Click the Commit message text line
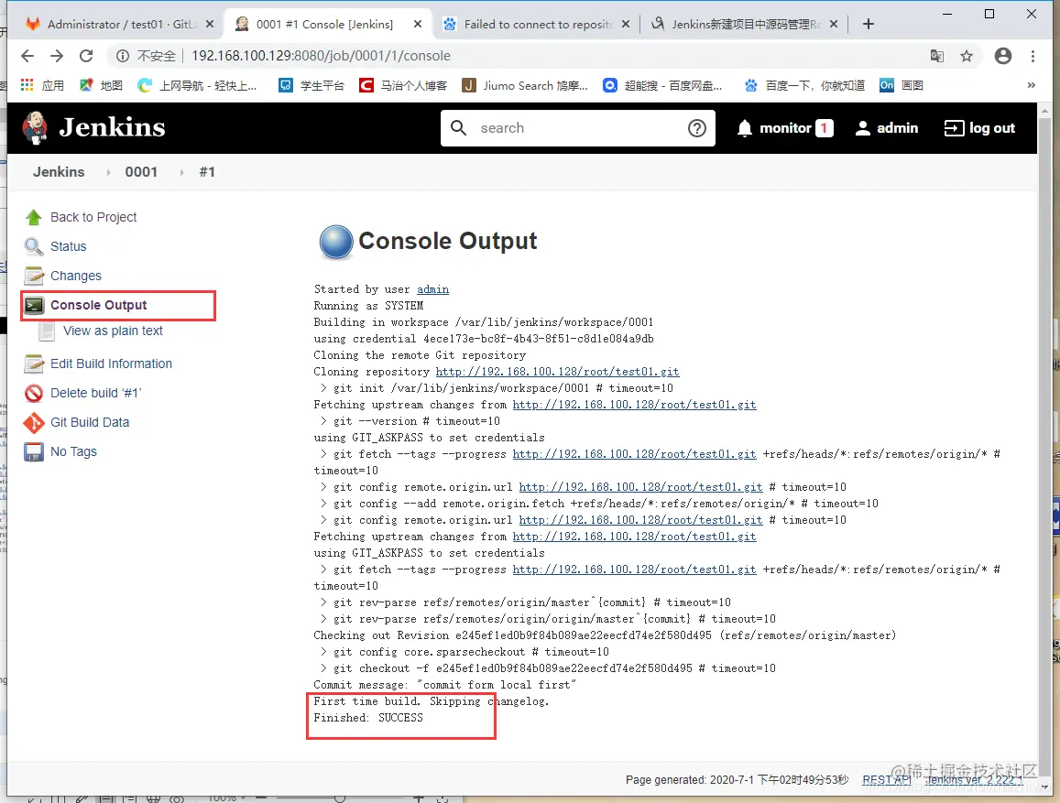The image size is (1060, 803). (445, 685)
